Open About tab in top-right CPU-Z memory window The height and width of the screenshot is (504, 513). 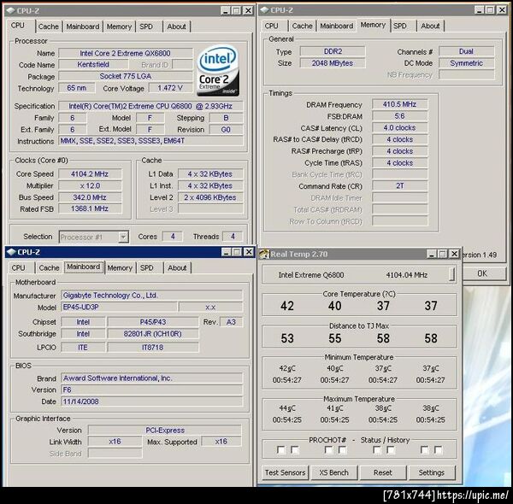point(430,26)
